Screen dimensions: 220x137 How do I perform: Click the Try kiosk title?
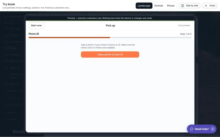tap(9, 4)
